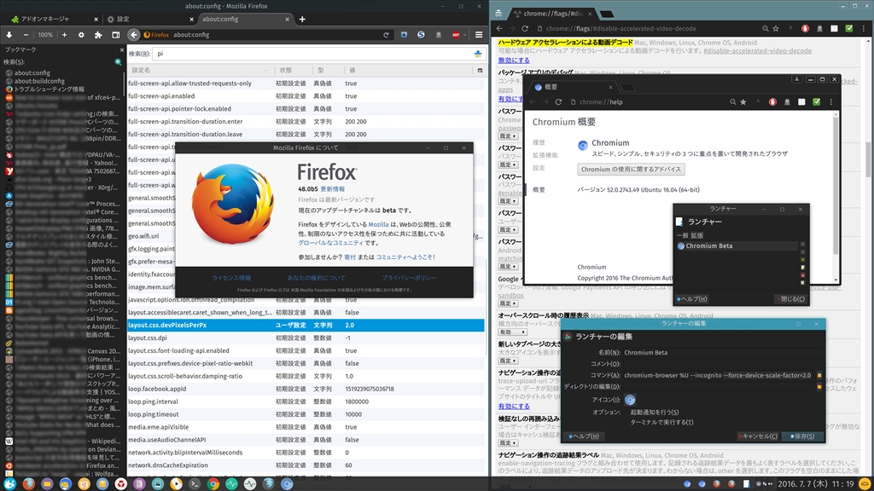Viewport: 874px width, 491px height.
Task: Open the Adblock Plus icon in Firefox toolbar
Action: point(456,35)
